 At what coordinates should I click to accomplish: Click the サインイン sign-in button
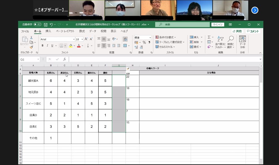point(218,24)
